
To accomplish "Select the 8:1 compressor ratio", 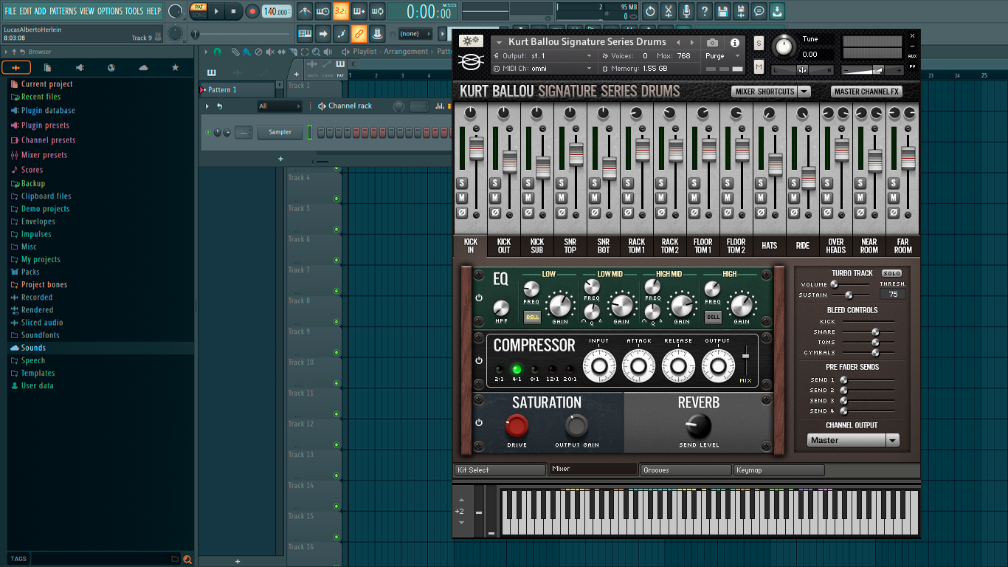I will (x=534, y=369).
